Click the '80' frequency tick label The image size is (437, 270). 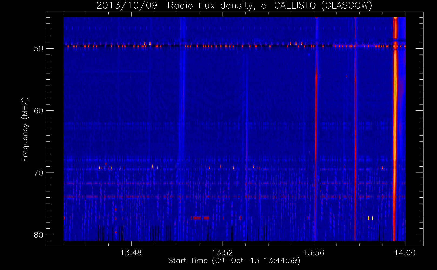click(39, 235)
